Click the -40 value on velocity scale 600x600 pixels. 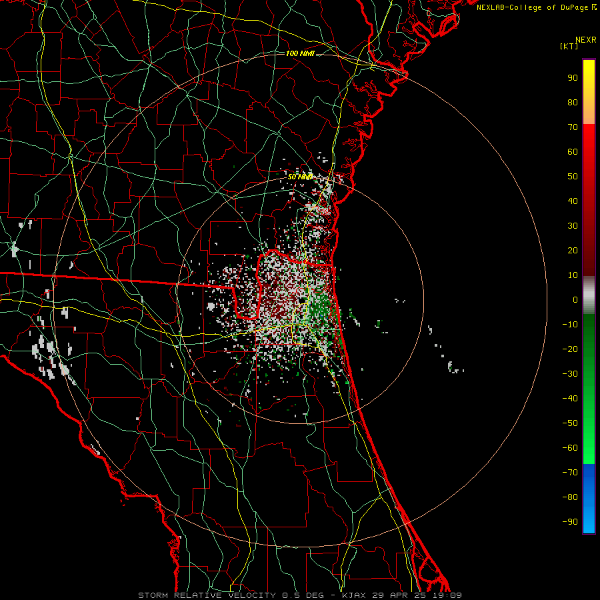click(570, 399)
